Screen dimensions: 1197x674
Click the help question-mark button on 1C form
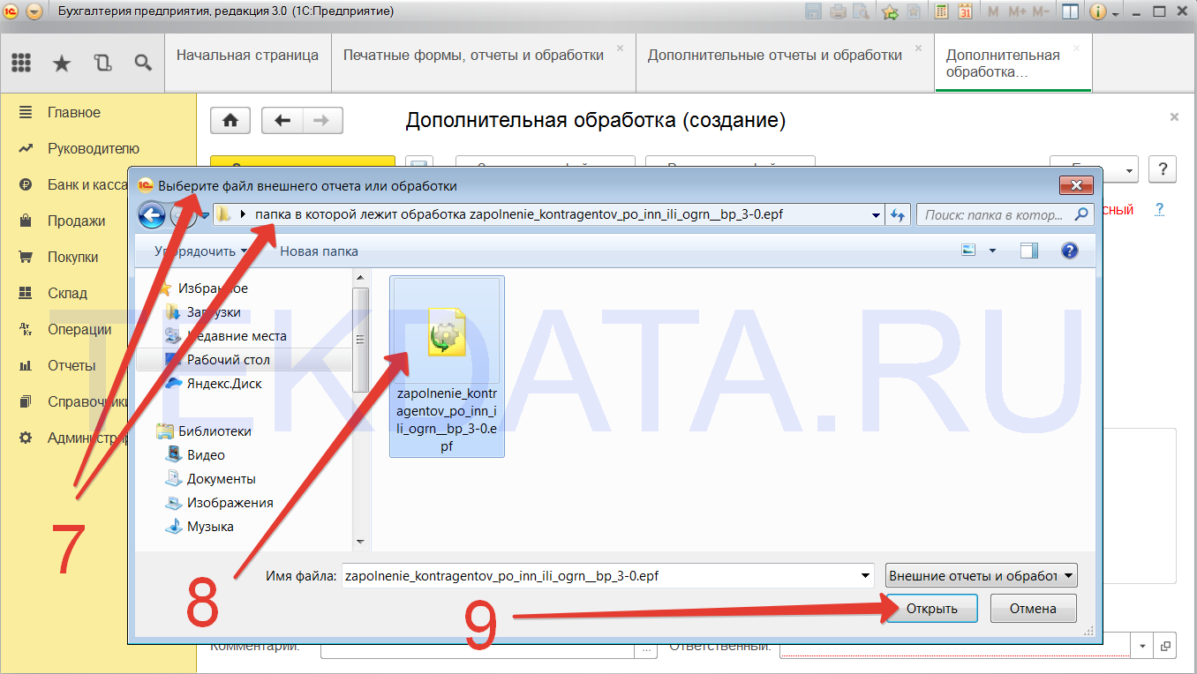[x=1164, y=169]
